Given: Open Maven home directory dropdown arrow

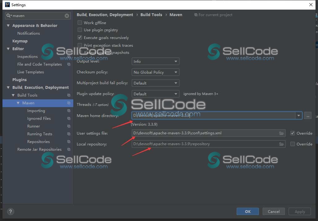Looking at the screenshot, I should pos(299,115).
